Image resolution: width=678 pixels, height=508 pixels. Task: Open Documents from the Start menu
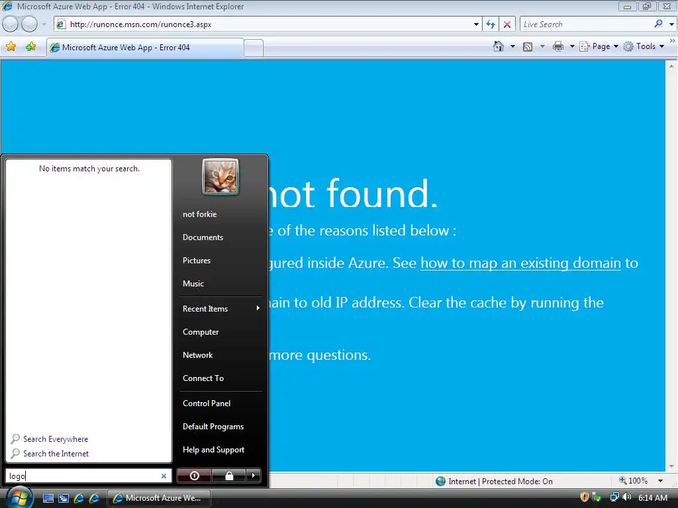[203, 237]
